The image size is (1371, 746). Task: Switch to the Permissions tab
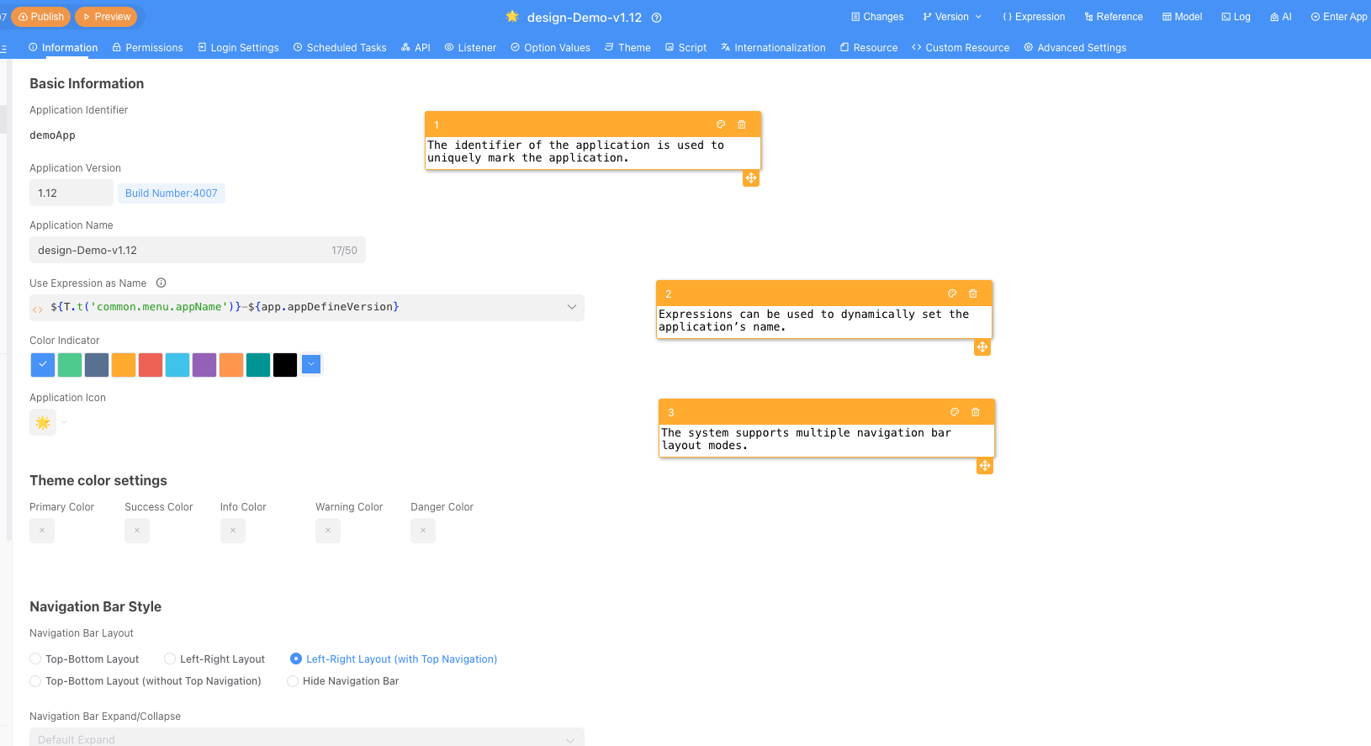(x=147, y=48)
